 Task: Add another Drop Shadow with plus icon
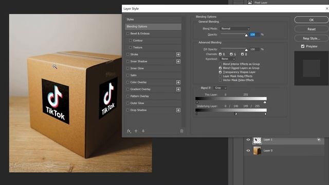pyautogui.click(x=178, y=110)
